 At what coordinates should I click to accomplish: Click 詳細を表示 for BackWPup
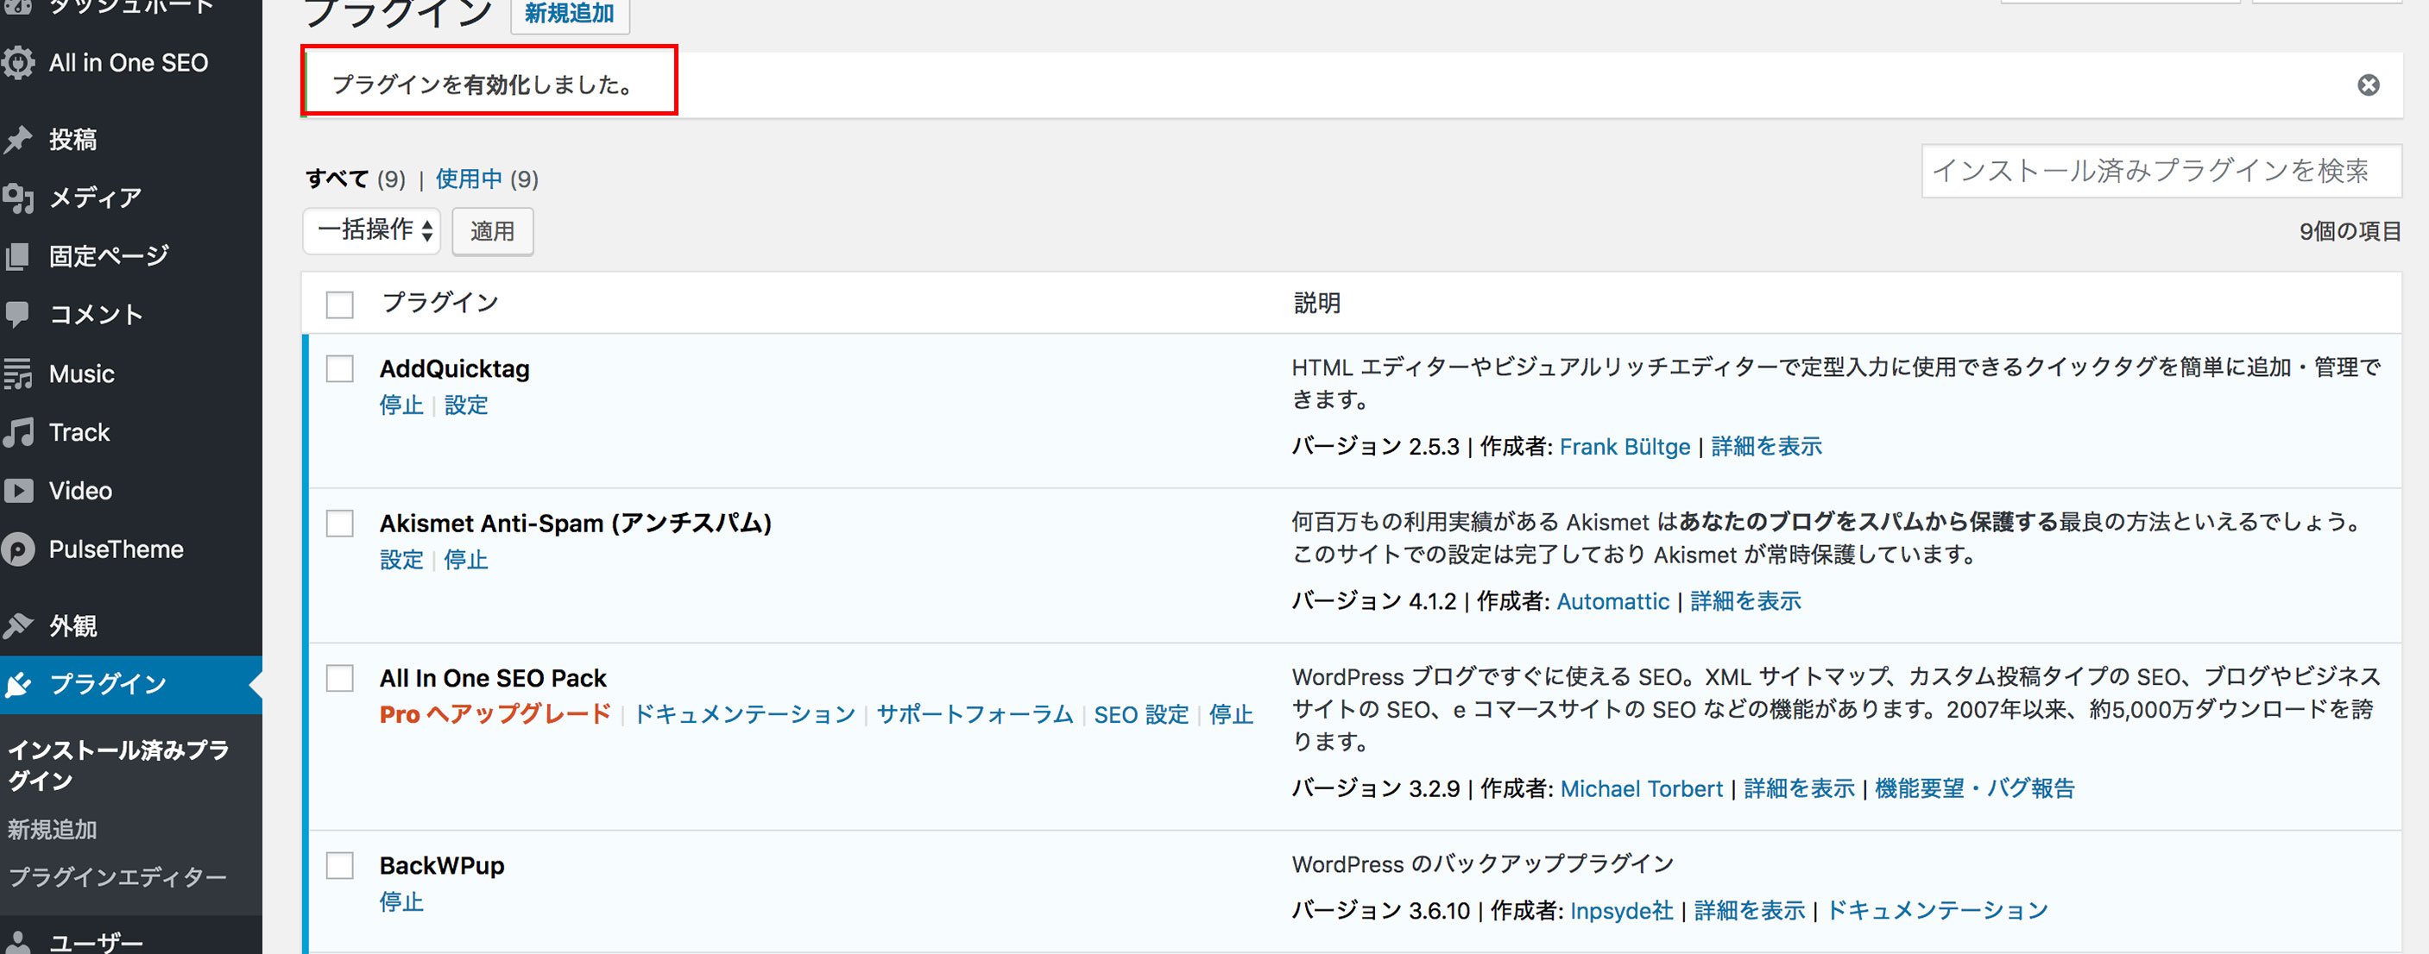[1749, 911]
